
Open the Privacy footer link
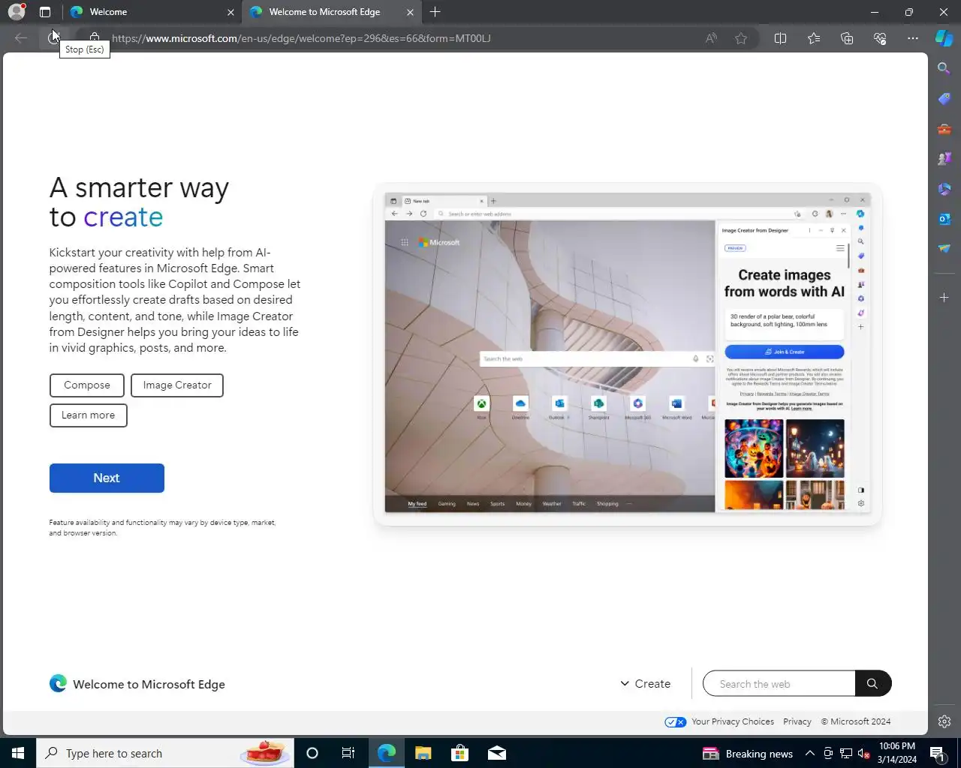[x=797, y=721]
